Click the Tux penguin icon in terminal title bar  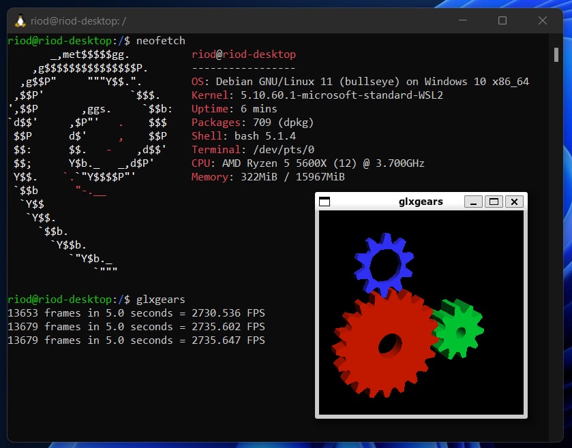[x=20, y=20]
